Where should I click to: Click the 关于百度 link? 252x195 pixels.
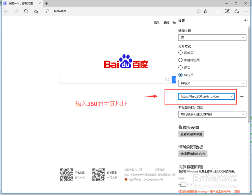coord(160,170)
